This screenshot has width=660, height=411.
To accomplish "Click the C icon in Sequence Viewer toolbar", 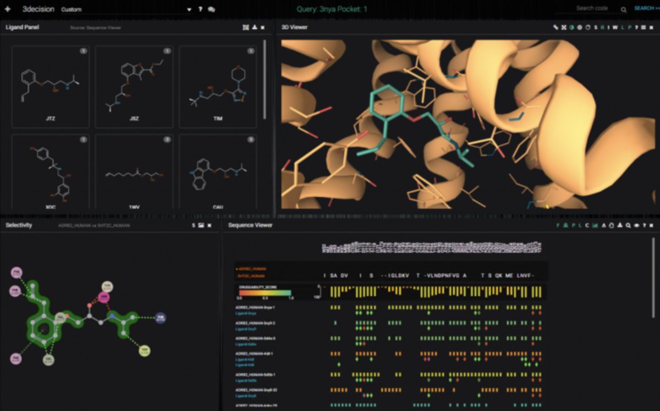I will click(x=587, y=225).
